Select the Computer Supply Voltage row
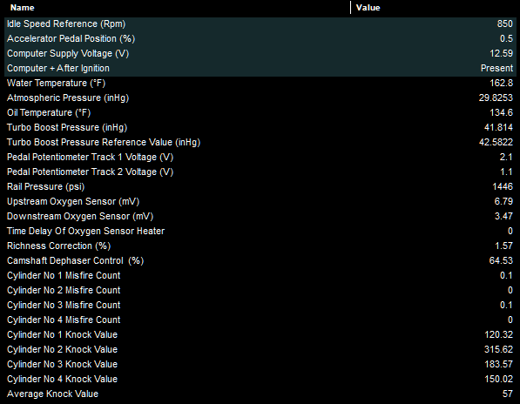 (260, 53)
